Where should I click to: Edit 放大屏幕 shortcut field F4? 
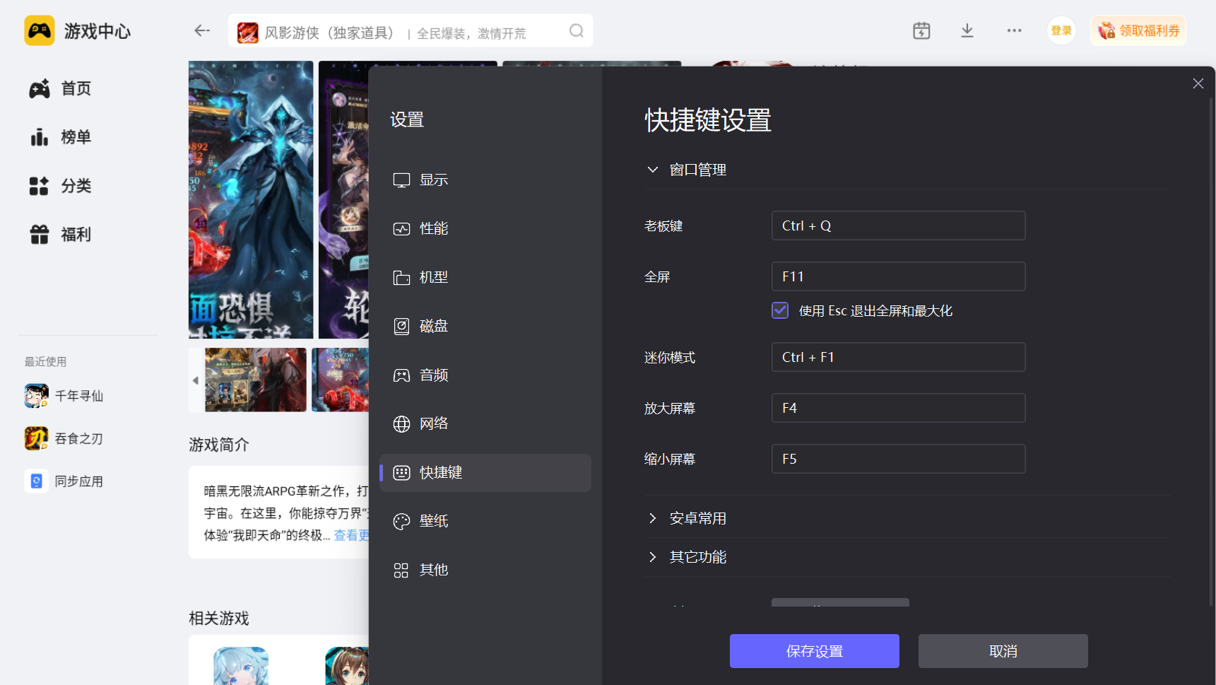898,408
